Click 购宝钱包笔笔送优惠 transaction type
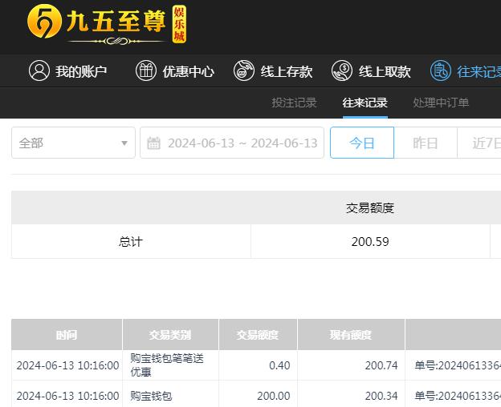Viewport: 501px width, 407px height. click(x=167, y=365)
